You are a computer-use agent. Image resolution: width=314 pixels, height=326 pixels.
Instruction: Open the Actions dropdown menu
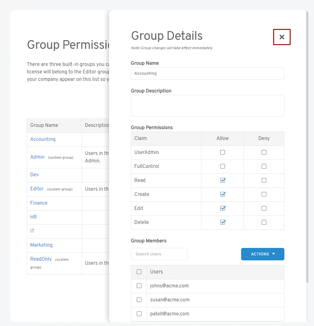click(263, 254)
